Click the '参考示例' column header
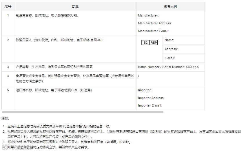 pyautogui.click(x=170, y=7)
